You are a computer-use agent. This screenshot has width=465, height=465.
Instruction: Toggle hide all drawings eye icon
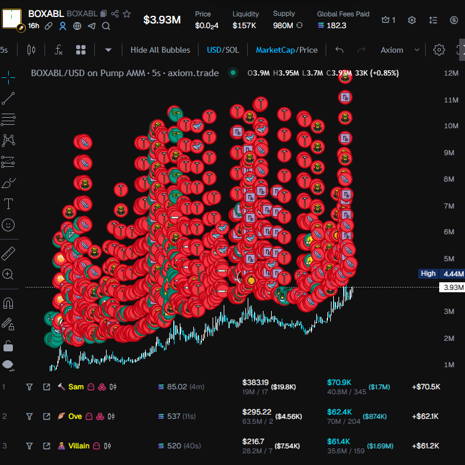click(8, 365)
